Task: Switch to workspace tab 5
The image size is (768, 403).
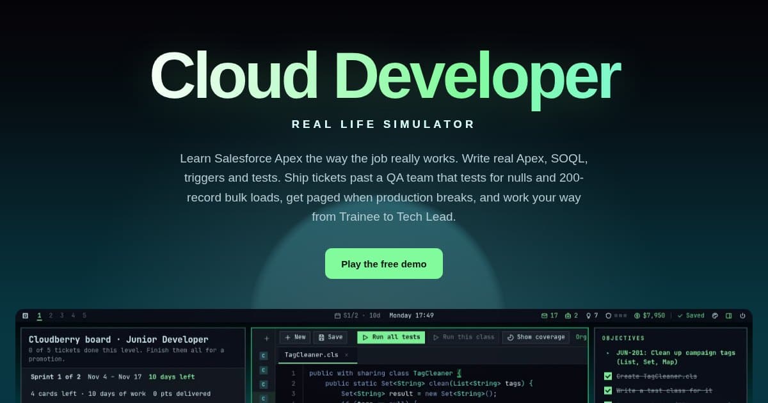Action: [x=84, y=315]
